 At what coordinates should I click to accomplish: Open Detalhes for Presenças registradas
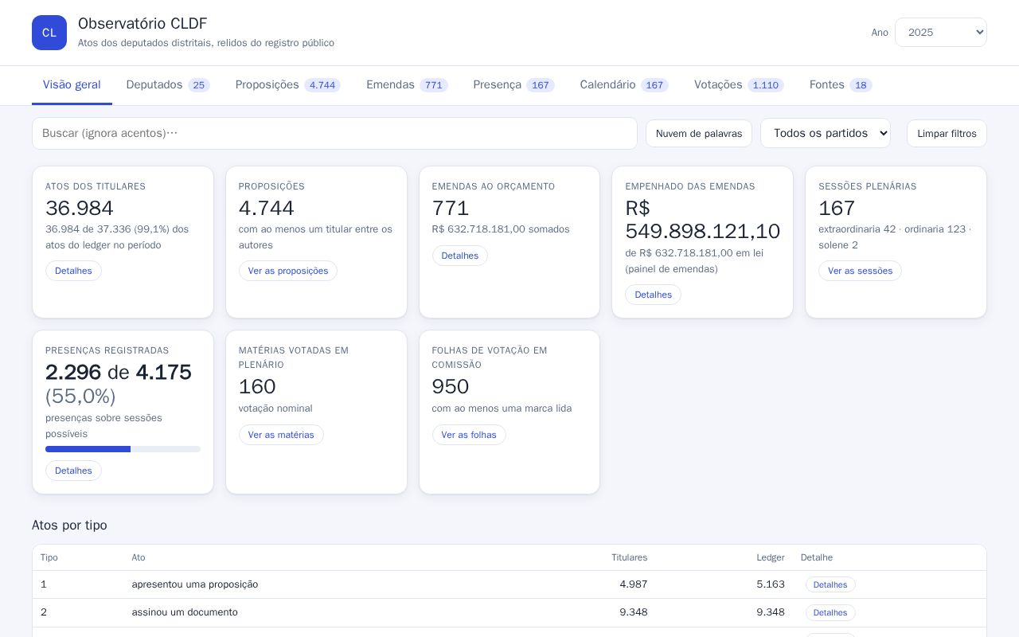(73, 471)
